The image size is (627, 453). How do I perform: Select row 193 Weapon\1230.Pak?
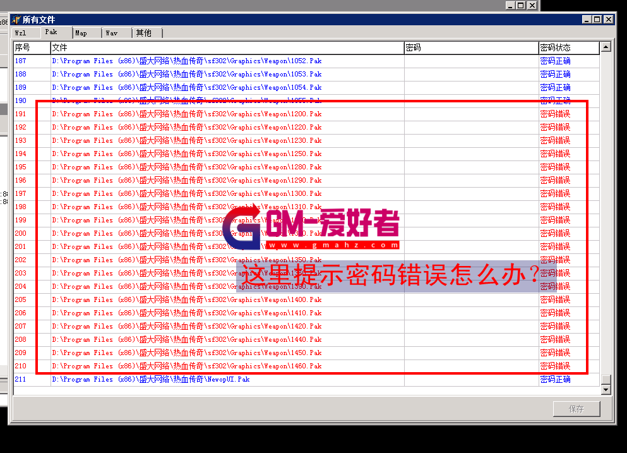[306, 140]
